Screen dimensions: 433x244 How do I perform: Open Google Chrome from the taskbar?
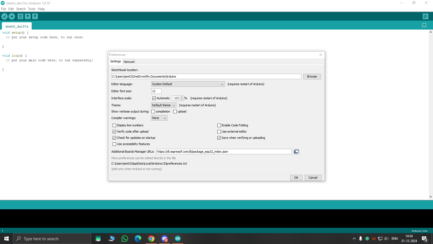151,239
